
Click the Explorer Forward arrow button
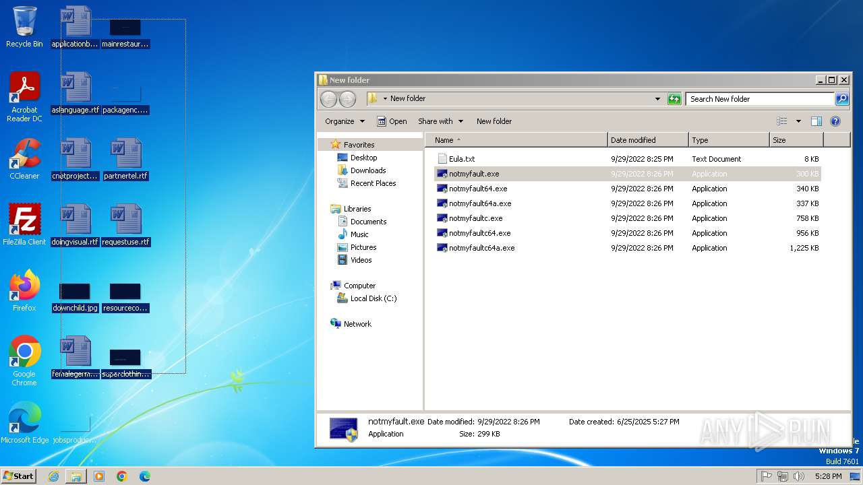[x=347, y=99]
